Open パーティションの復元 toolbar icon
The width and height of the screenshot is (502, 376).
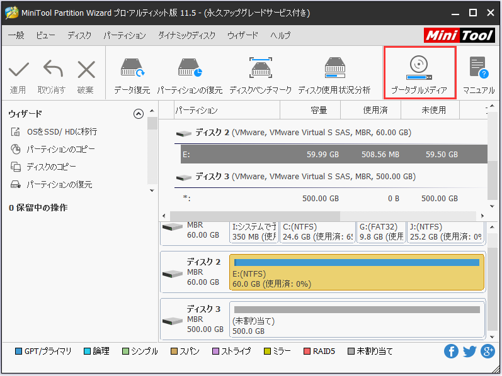pyautogui.click(x=190, y=68)
